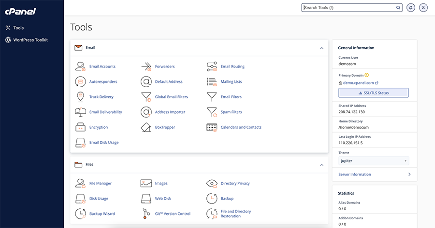Viewport: 435px width, 228px height.
Task: Click the File Manager icon
Action: click(80, 183)
